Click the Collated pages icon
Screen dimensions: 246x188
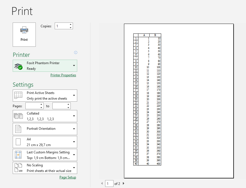coord(18,116)
